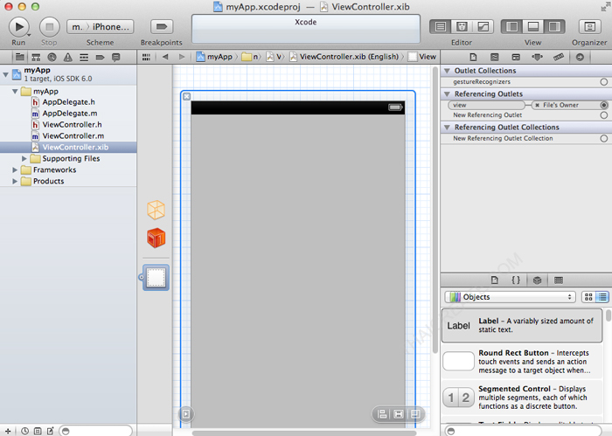The width and height of the screenshot is (612, 436).
Task: Select the First Responder red cube
Action: (x=156, y=239)
